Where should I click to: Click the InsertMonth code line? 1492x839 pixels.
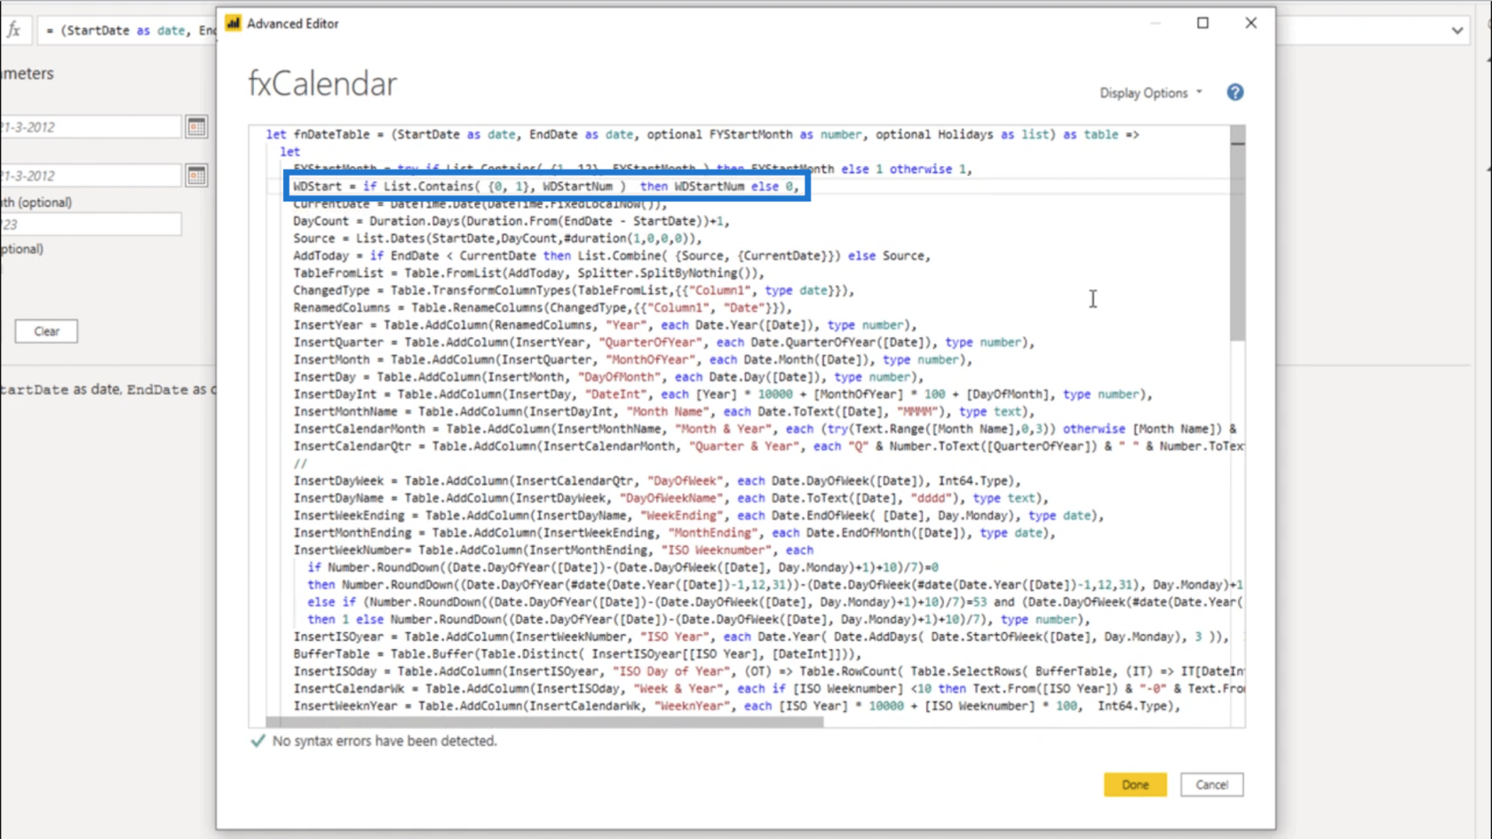[x=633, y=360]
